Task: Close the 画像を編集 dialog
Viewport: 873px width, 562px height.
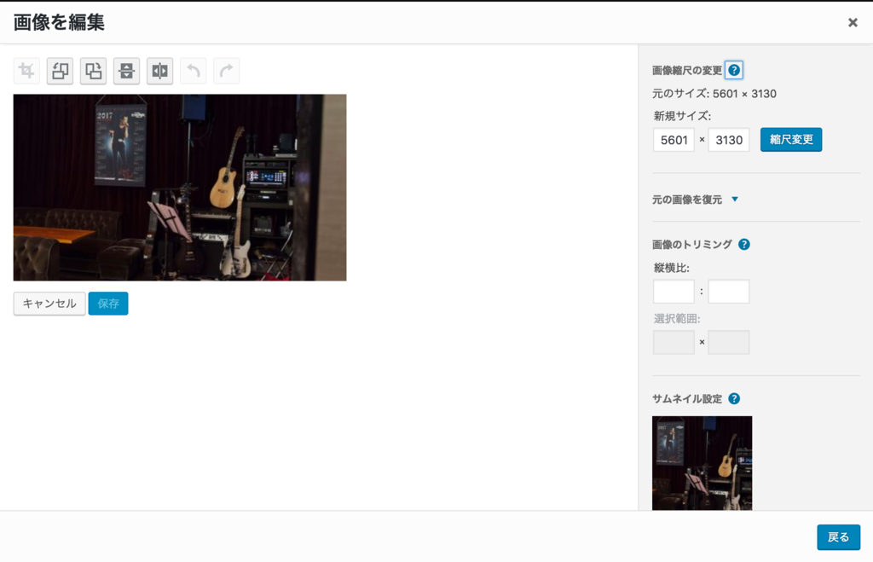Action: [x=852, y=22]
